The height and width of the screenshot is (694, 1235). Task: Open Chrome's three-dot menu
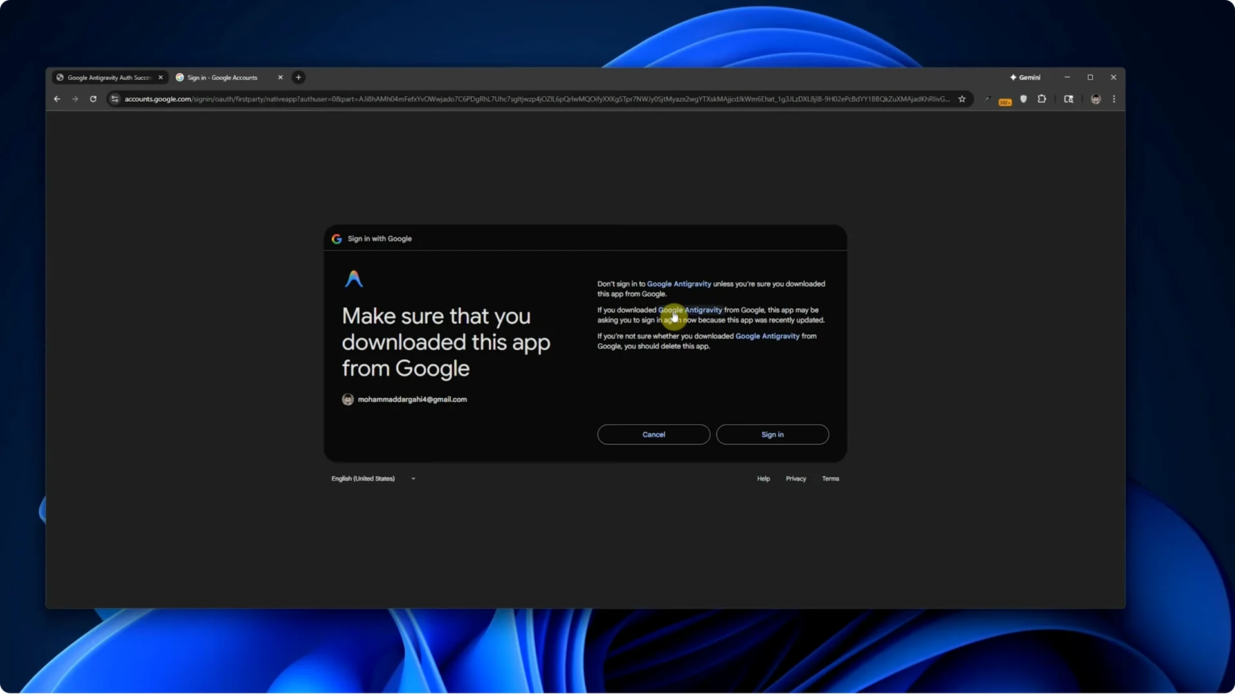coord(1114,99)
